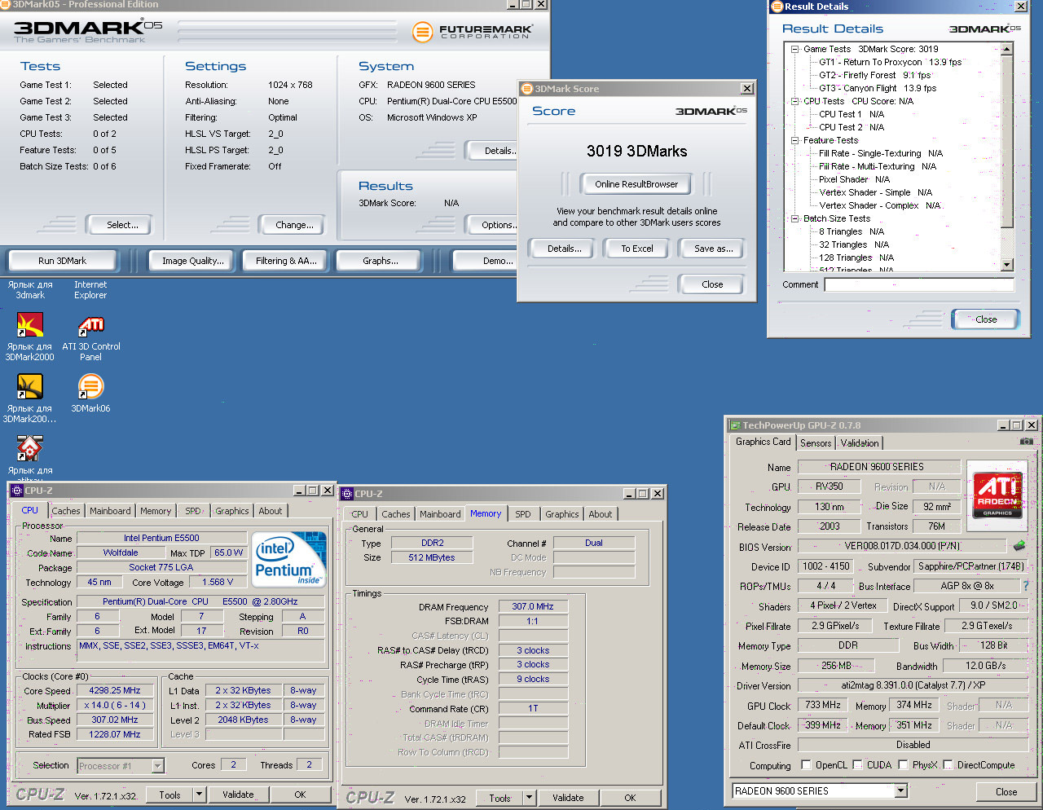Open the Mainboard tab in left CPU-Z window
Screen dimensions: 1043x810
(x=110, y=511)
